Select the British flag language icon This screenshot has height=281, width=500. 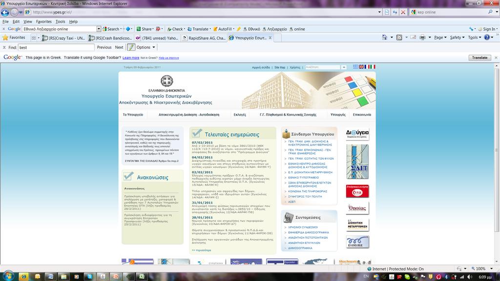(x=361, y=67)
